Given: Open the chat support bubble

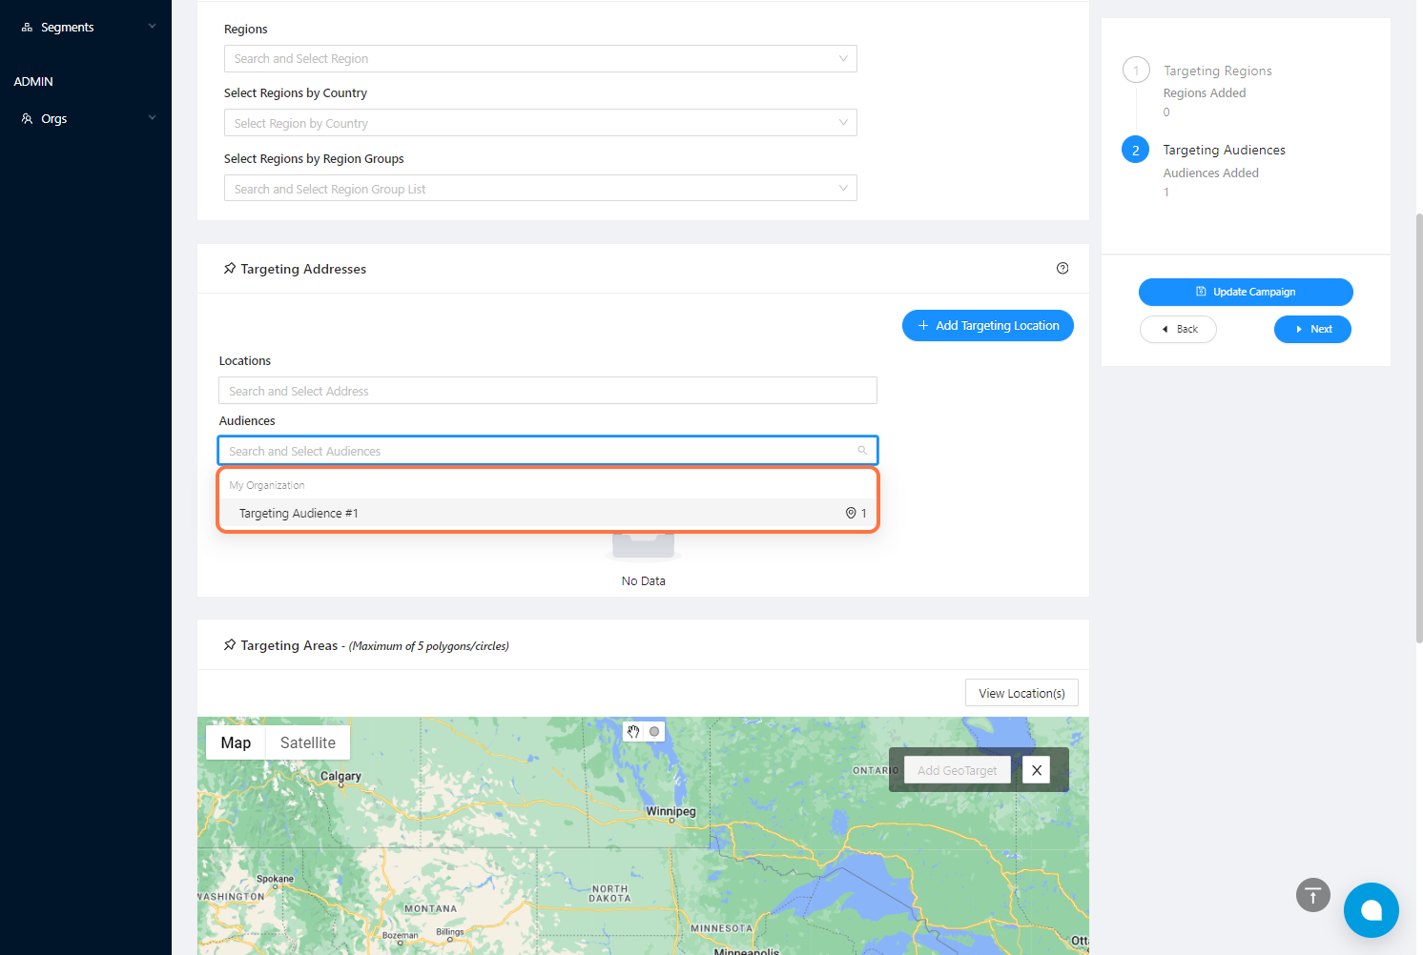Looking at the screenshot, I should 1371,910.
